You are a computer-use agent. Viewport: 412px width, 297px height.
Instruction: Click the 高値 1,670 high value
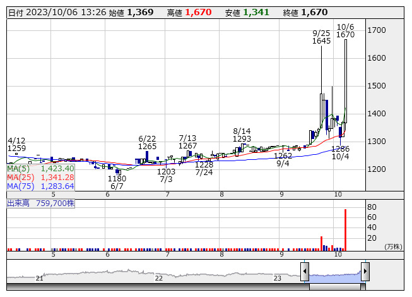[x=192, y=12]
